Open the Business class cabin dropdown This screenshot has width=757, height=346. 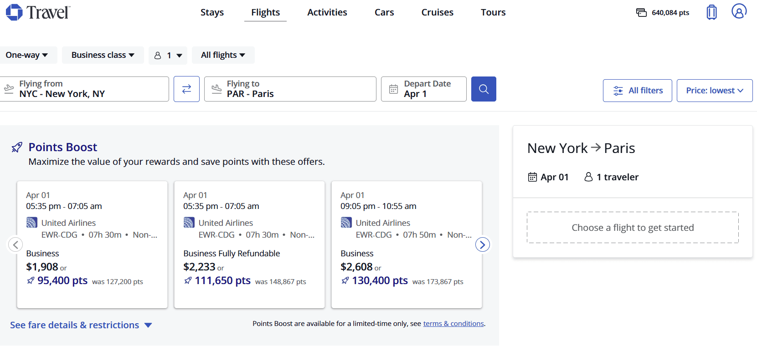pos(103,55)
